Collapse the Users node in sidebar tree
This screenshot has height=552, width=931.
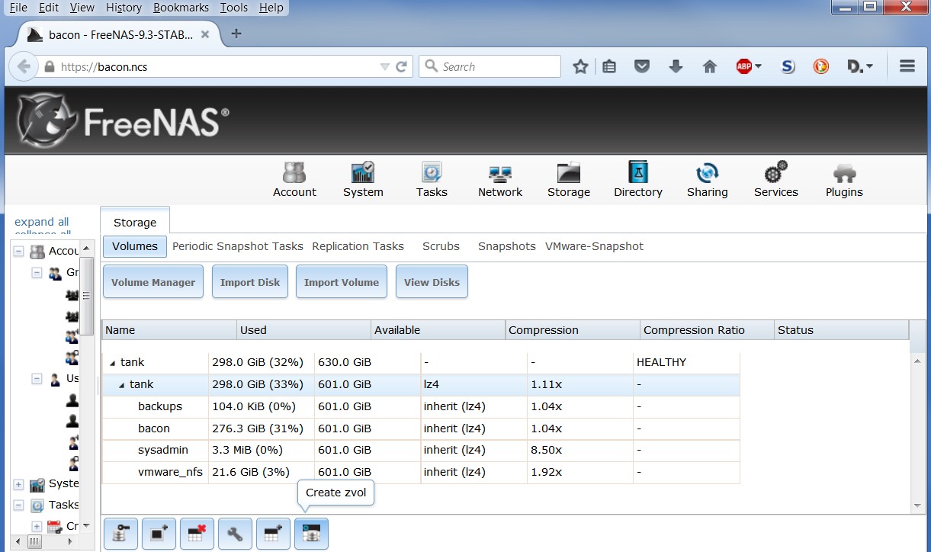click(37, 378)
